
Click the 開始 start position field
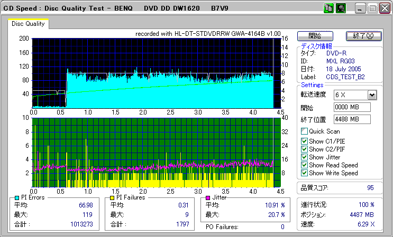[x=352, y=107]
